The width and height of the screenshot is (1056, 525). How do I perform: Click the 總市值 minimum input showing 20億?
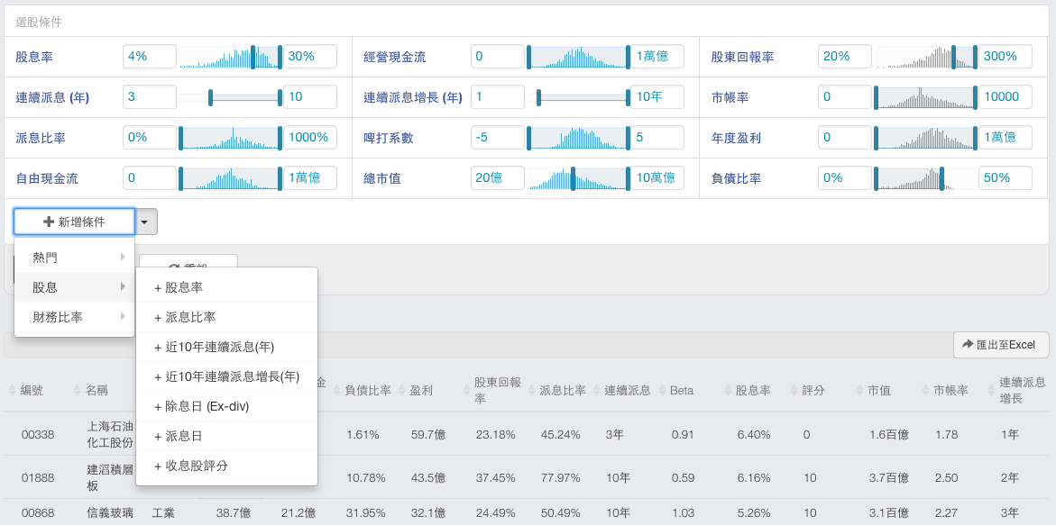click(497, 178)
